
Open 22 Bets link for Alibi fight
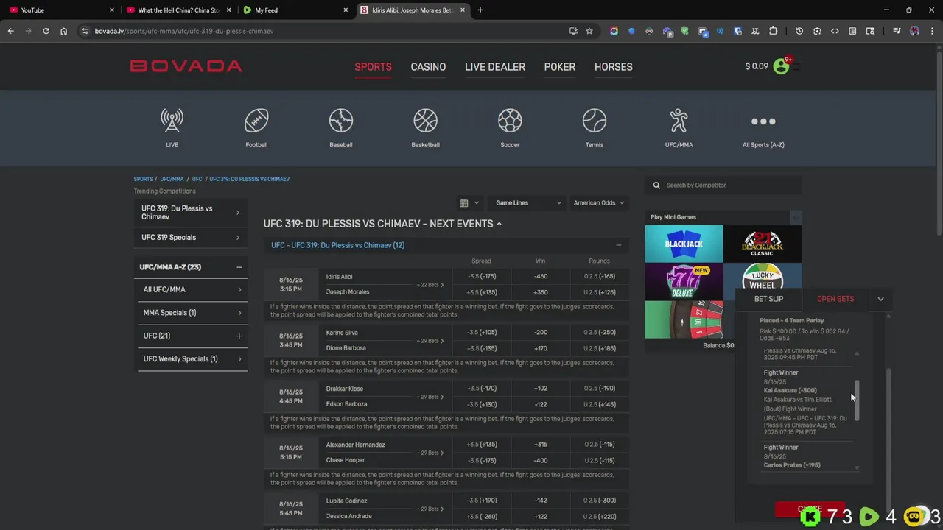[x=430, y=285]
